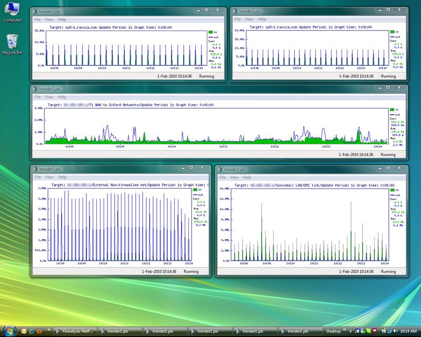Screen dimensions: 421x337
Task: Click the volume speaker tray icon
Action: [x=395, y=331]
